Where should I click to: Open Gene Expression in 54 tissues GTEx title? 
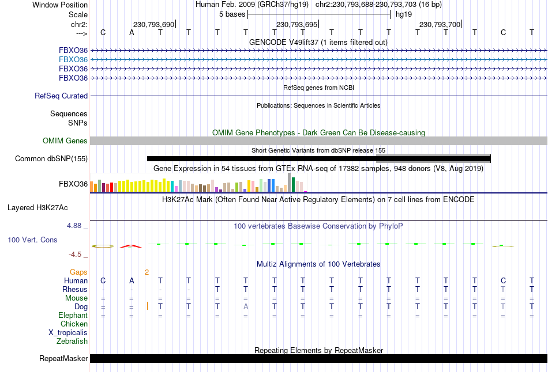(318, 169)
